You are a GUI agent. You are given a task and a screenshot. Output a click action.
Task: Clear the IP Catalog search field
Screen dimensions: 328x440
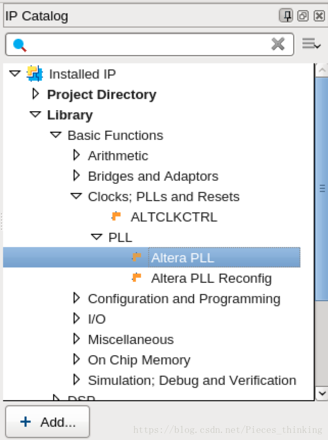(x=277, y=44)
